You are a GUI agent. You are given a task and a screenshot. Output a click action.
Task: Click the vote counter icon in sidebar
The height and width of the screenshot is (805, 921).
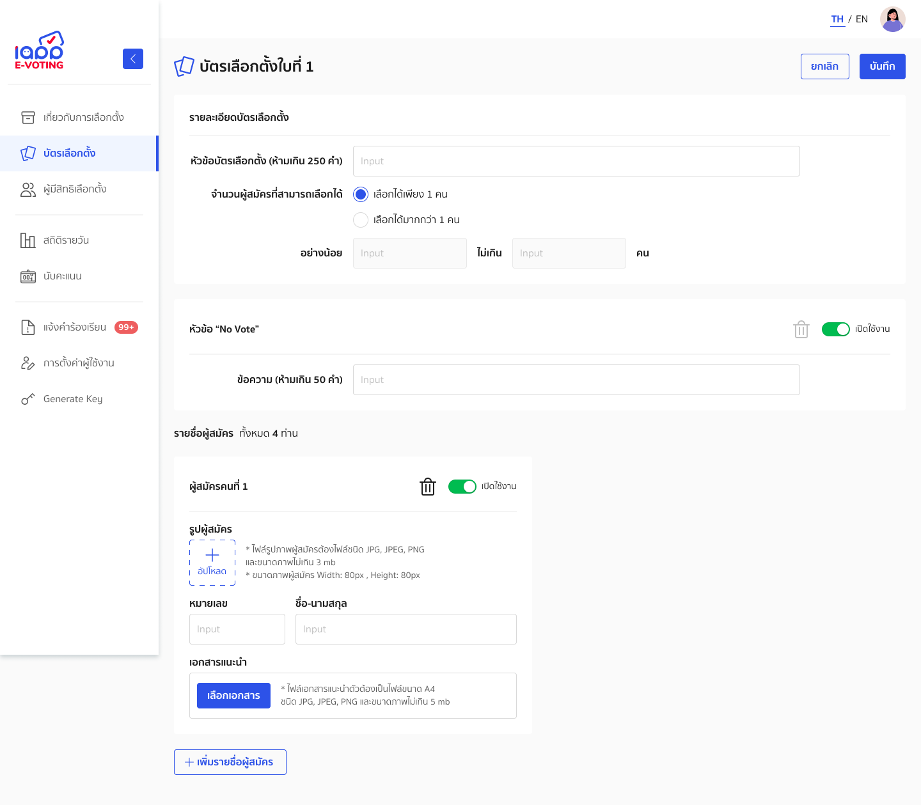click(x=28, y=276)
